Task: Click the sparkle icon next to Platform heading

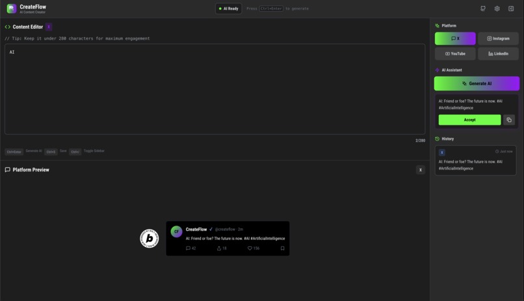Action: tap(437, 26)
